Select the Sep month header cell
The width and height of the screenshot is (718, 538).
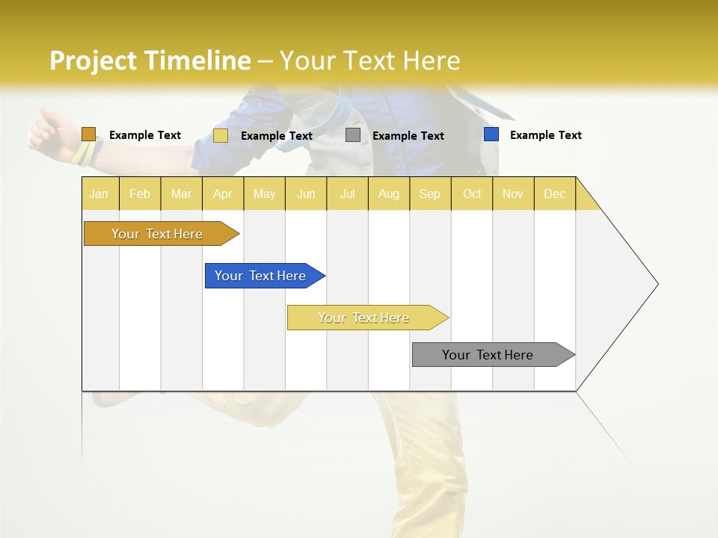pyautogui.click(x=430, y=194)
